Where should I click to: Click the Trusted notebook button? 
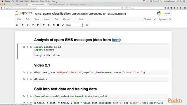pyautogui.click(x=148, y=19)
